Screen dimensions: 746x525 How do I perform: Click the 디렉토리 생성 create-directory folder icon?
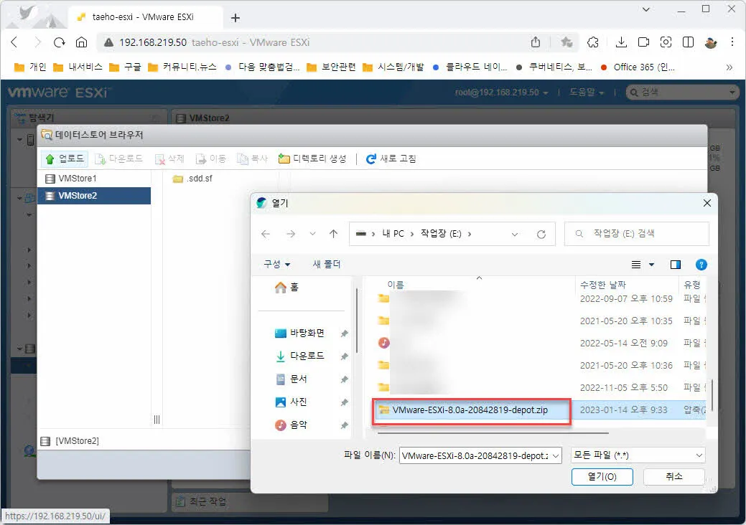286,159
